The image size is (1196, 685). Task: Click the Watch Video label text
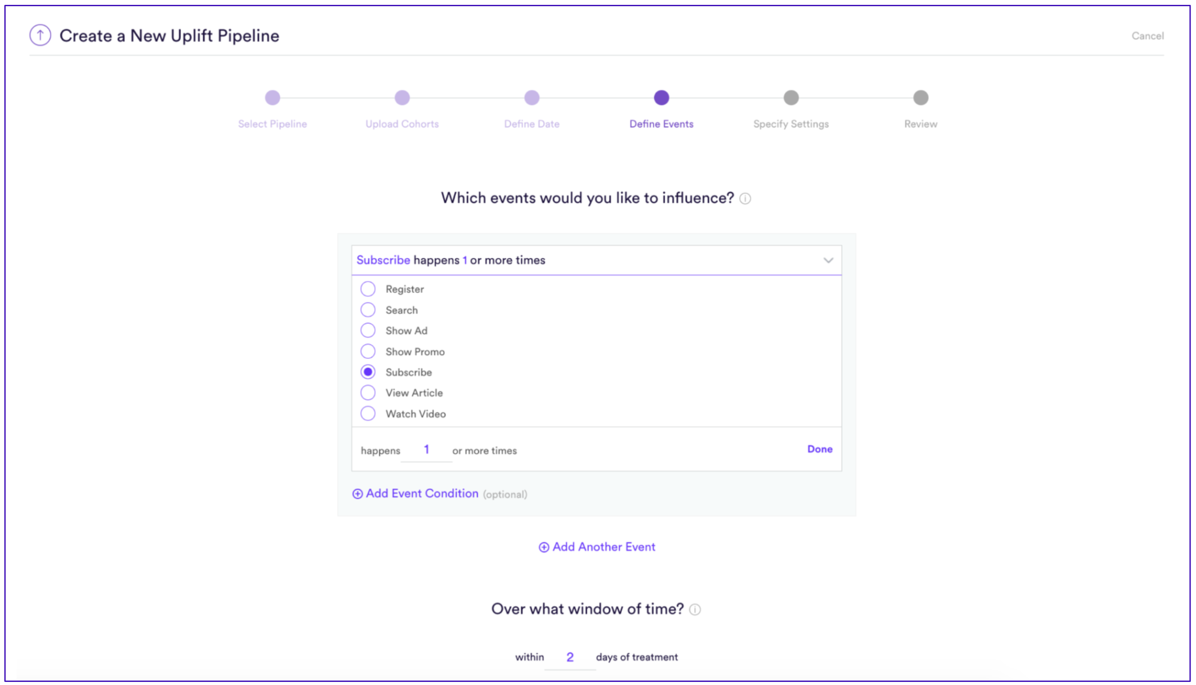[x=416, y=414]
